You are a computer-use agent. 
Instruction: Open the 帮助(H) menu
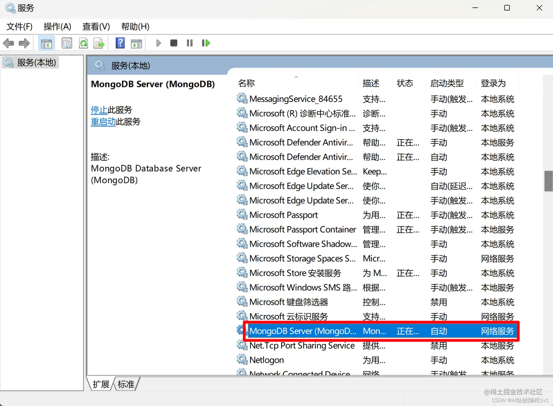coord(135,27)
